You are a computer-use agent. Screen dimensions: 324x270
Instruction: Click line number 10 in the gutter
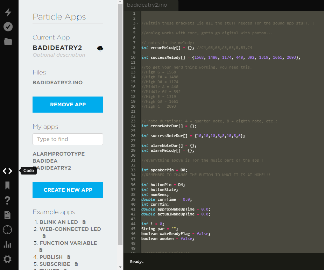point(133,57)
